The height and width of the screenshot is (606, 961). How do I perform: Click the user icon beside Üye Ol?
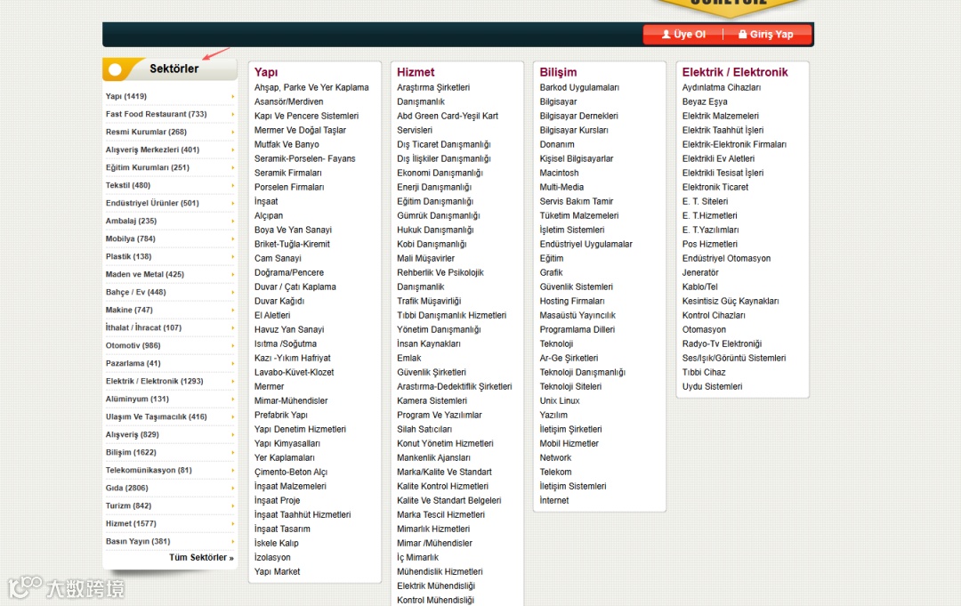[666, 35]
